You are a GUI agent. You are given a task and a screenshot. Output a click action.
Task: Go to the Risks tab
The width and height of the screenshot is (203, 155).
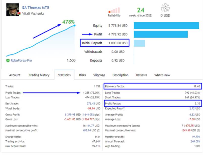tap(82, 75)
